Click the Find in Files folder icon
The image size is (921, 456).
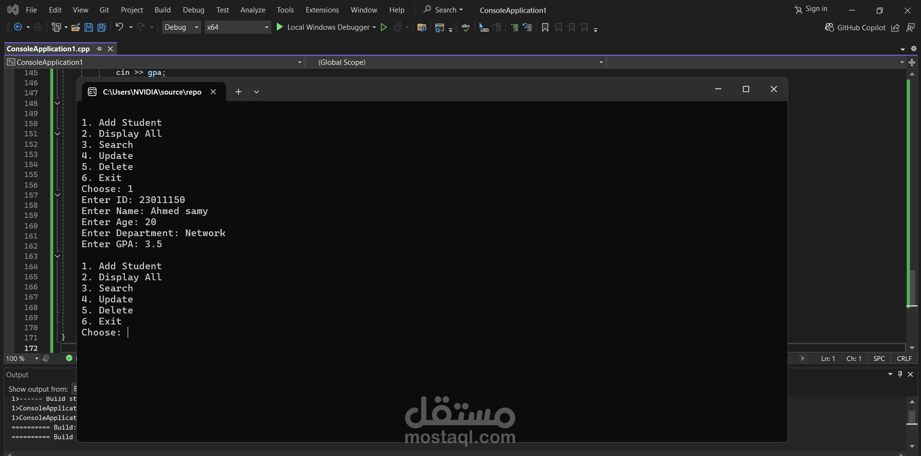(422, 27)
